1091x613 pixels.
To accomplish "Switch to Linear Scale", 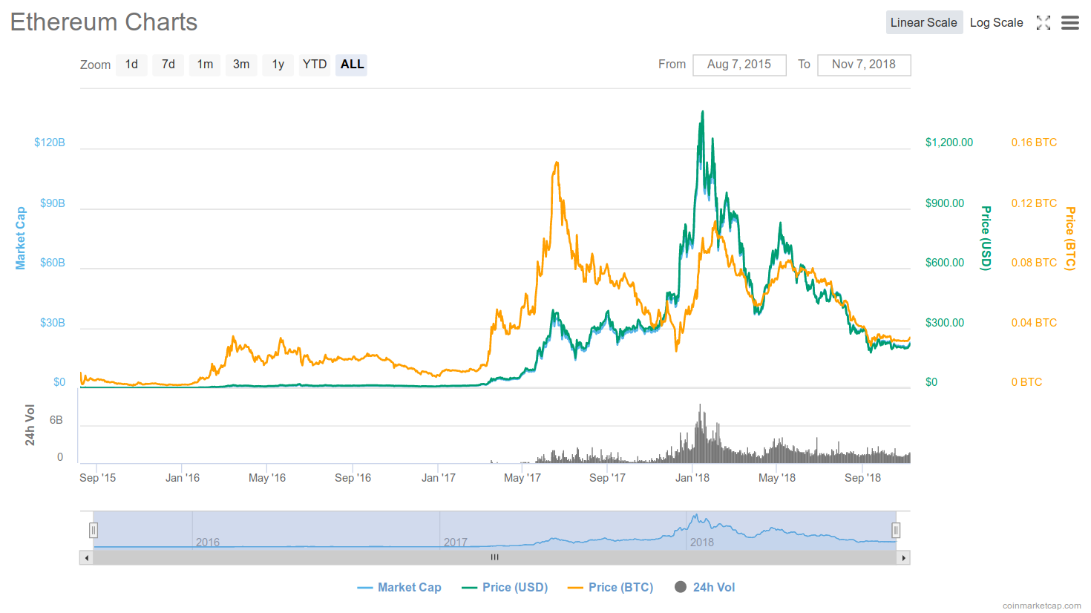I will tap(924, 22).
